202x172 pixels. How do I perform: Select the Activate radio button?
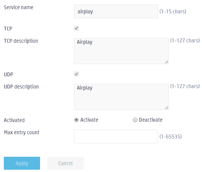76,120
